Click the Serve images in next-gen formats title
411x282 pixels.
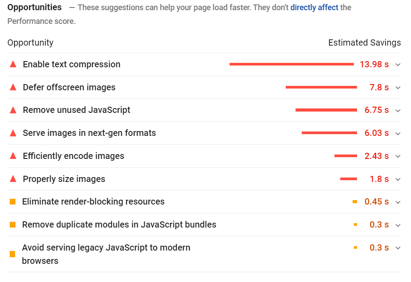tap(89, 133)
